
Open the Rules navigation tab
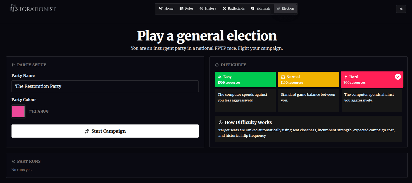186,8
